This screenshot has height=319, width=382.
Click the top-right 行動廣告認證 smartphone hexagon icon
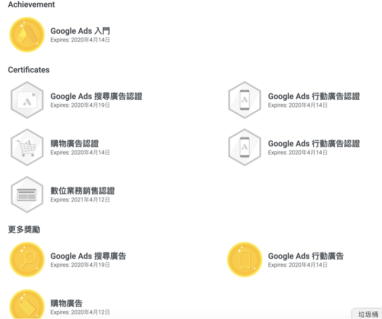[x=244, y=99]
